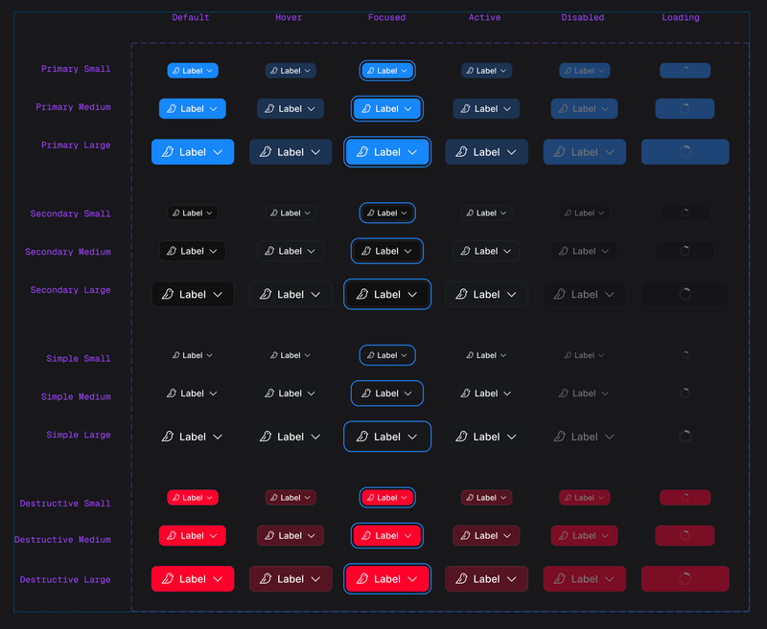
Task: Open the chevron on the Simple Large Default button
Action: point(218,437)
